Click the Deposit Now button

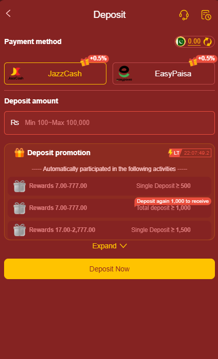point(110,269)
